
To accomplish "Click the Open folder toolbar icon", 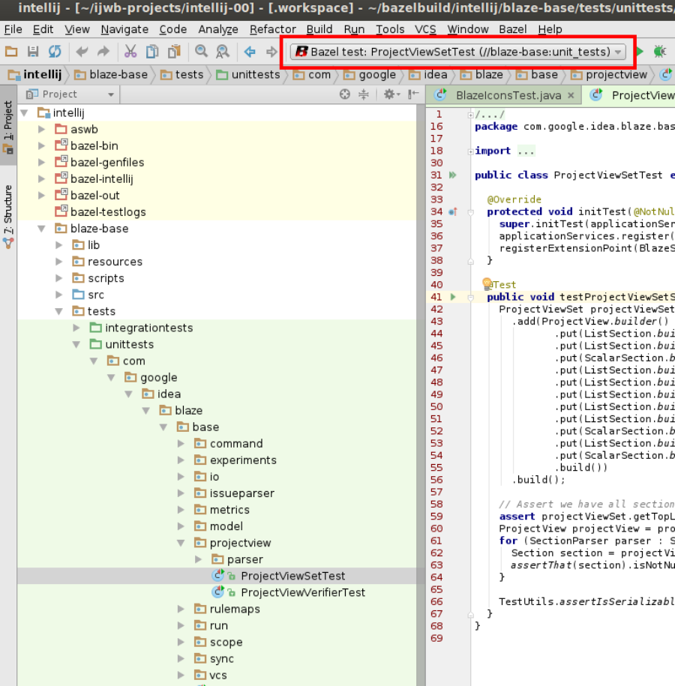I will [11, 52].
